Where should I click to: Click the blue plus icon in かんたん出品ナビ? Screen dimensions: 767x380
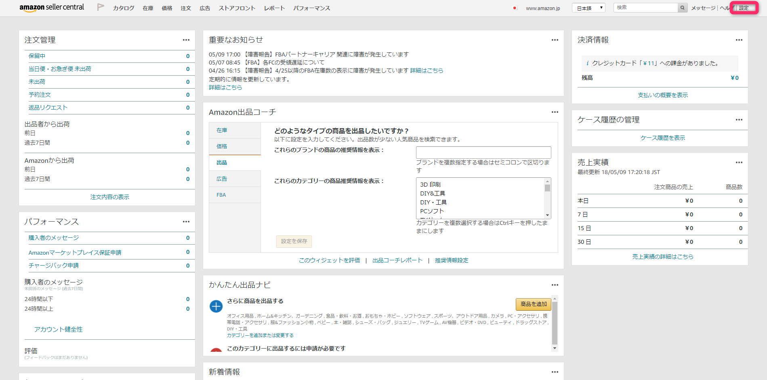tap(216, 307)
